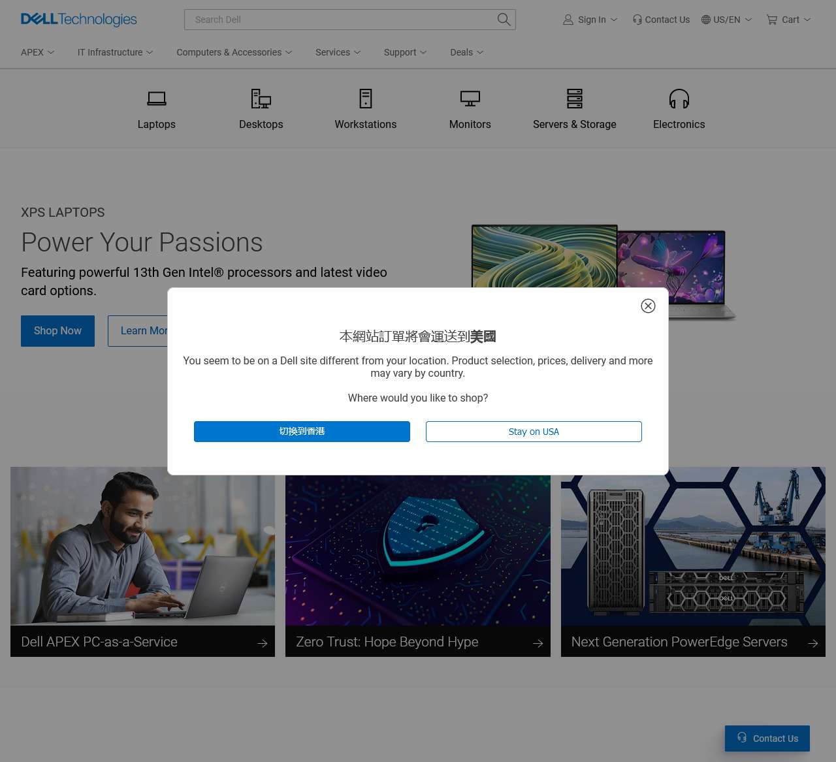Screen dimensions: 836x762
Task: Close the location dialog with X icon
Action: 648,306
